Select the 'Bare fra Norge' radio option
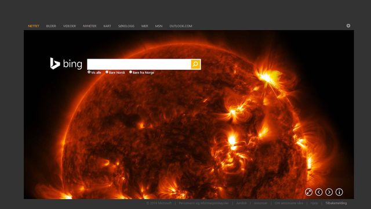Viewport: 371px width, 209px height. (x=130, y=72)
